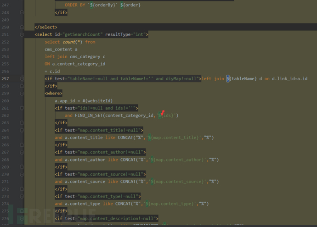Collapse the content_author if-test fold at line 267

pyautogui.click(x=22, y=152)
